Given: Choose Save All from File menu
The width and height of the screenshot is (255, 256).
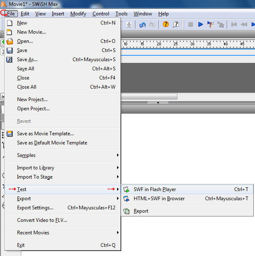Looking at the screenshot, I should pyautogui.click(x=62, y=69).
